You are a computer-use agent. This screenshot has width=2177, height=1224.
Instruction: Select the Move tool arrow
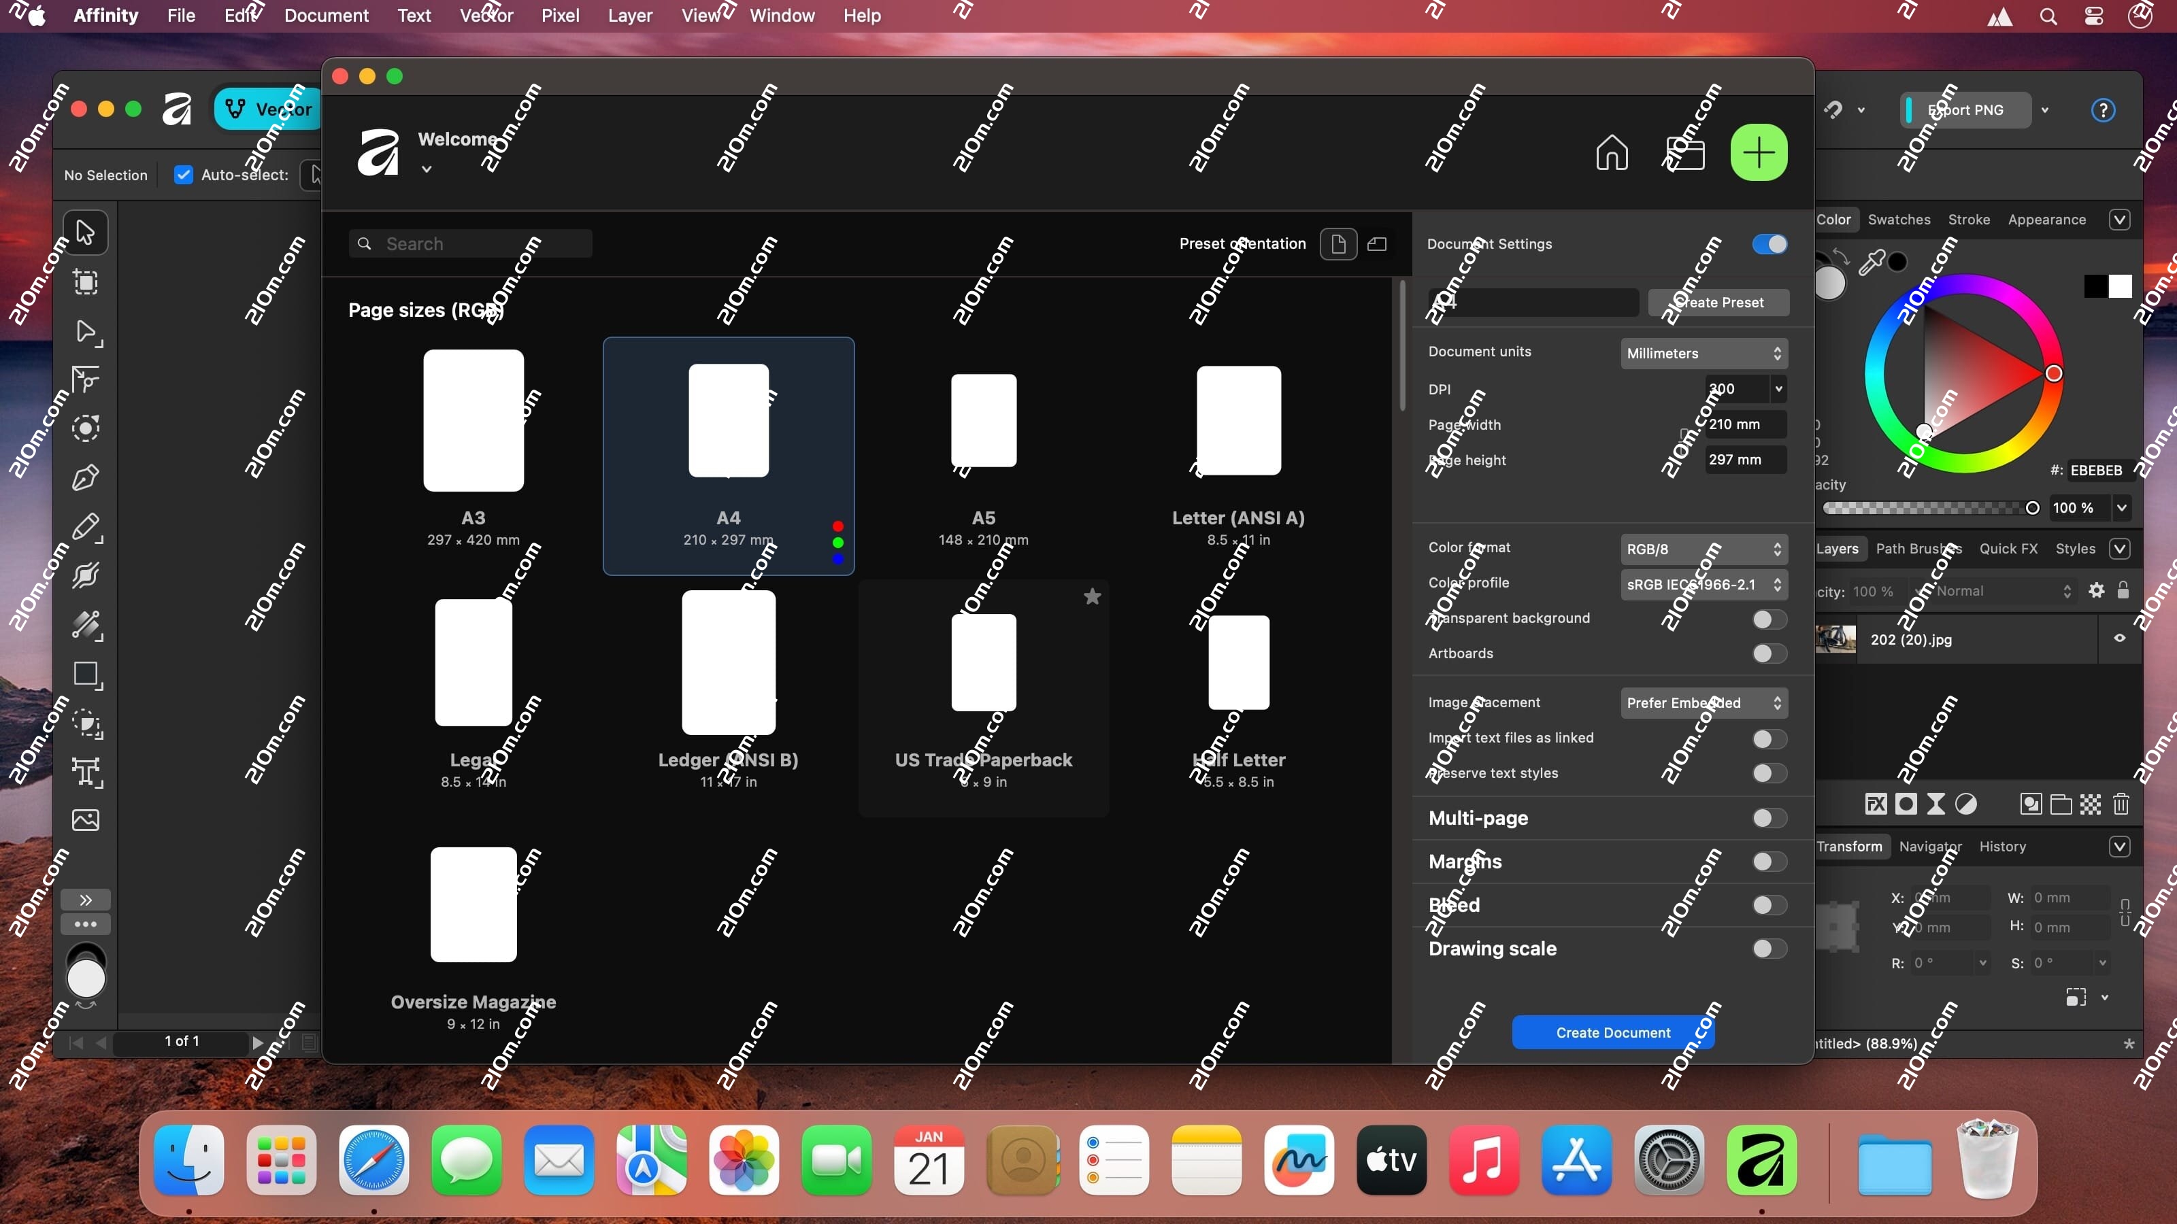tap(85, 233)
